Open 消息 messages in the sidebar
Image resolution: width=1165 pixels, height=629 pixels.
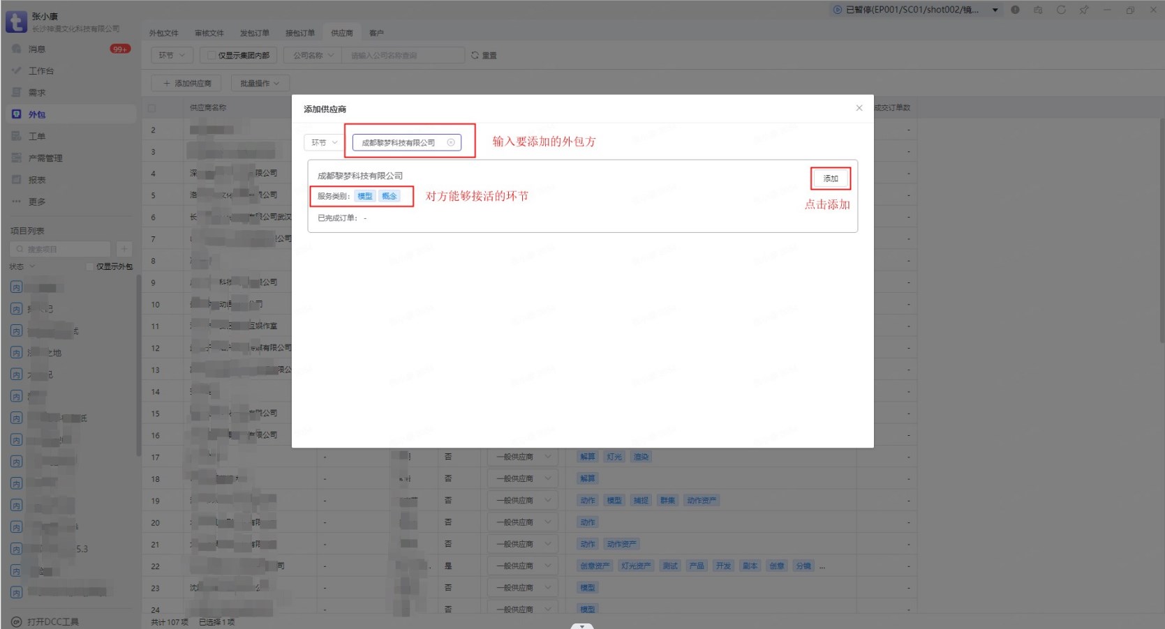click(37, 49)
